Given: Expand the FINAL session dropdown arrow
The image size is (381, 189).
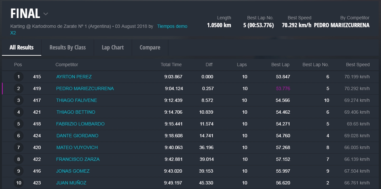Looking at the screenshot, I should [46, 14].
